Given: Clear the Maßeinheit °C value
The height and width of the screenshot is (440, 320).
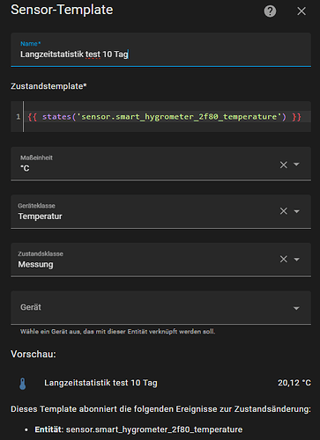Looking at the screenshot, I should (283, 165).
